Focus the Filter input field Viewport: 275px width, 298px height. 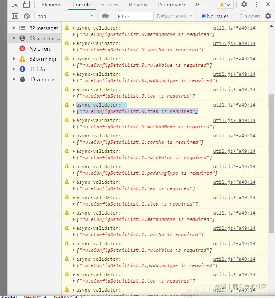[135, 16]
